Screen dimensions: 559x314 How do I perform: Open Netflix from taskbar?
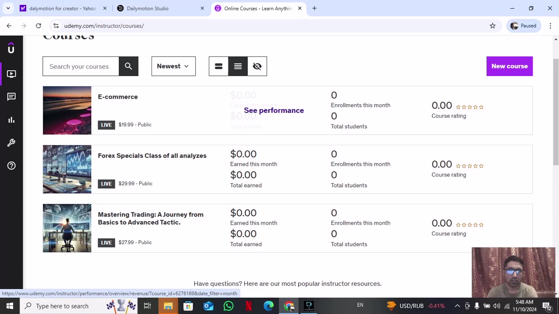click(x=248, y=306)
